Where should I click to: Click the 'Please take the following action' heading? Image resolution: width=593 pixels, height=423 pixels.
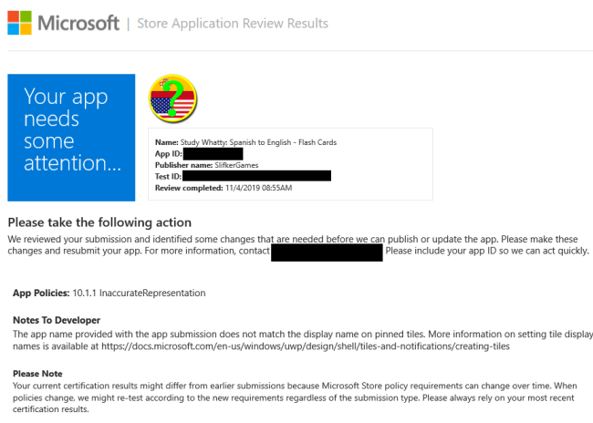click(99, 222)
